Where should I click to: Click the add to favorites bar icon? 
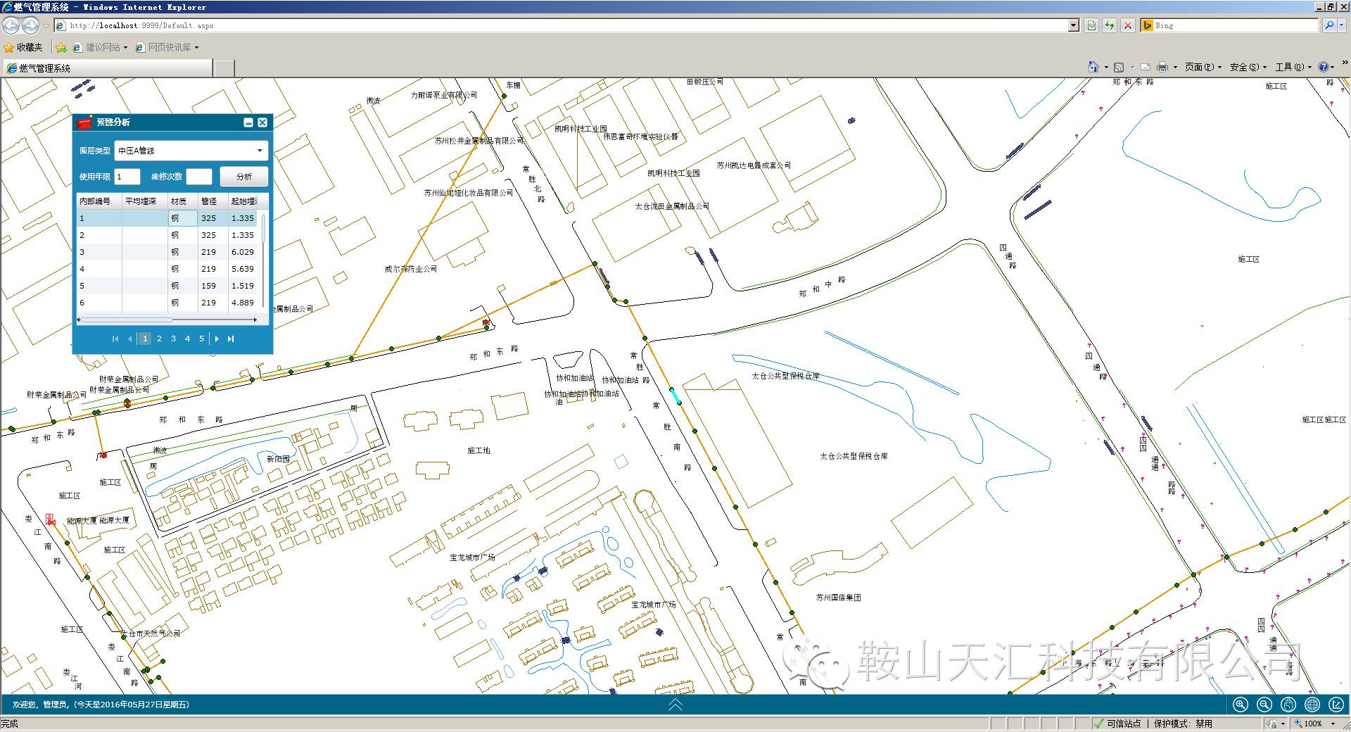(x=61, y=47)
